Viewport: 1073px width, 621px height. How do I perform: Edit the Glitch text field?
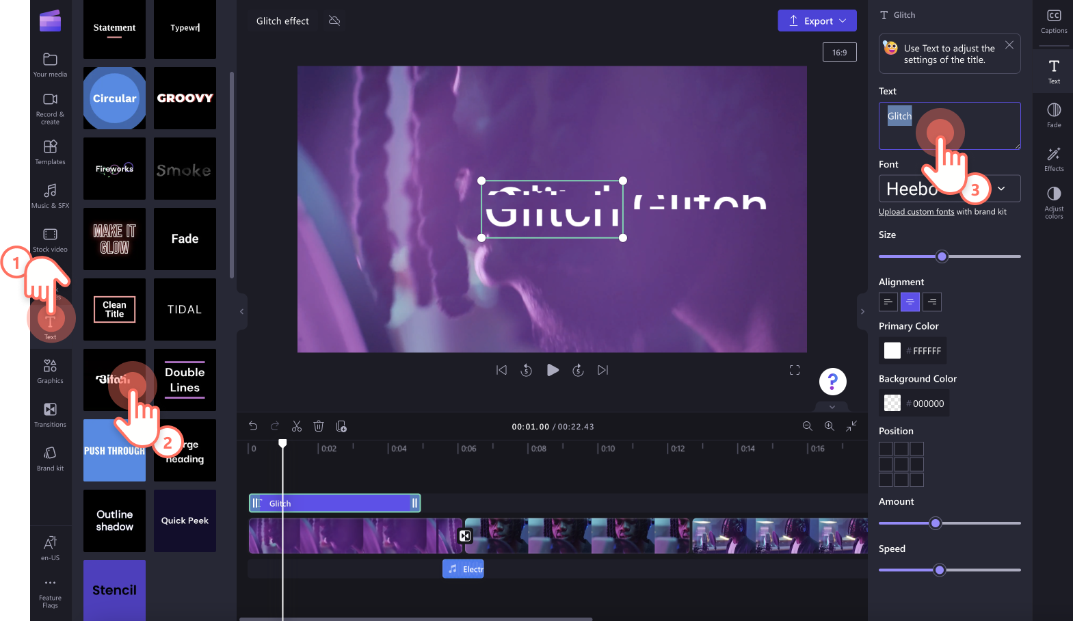pyautogui.click(x=949, y=126)
